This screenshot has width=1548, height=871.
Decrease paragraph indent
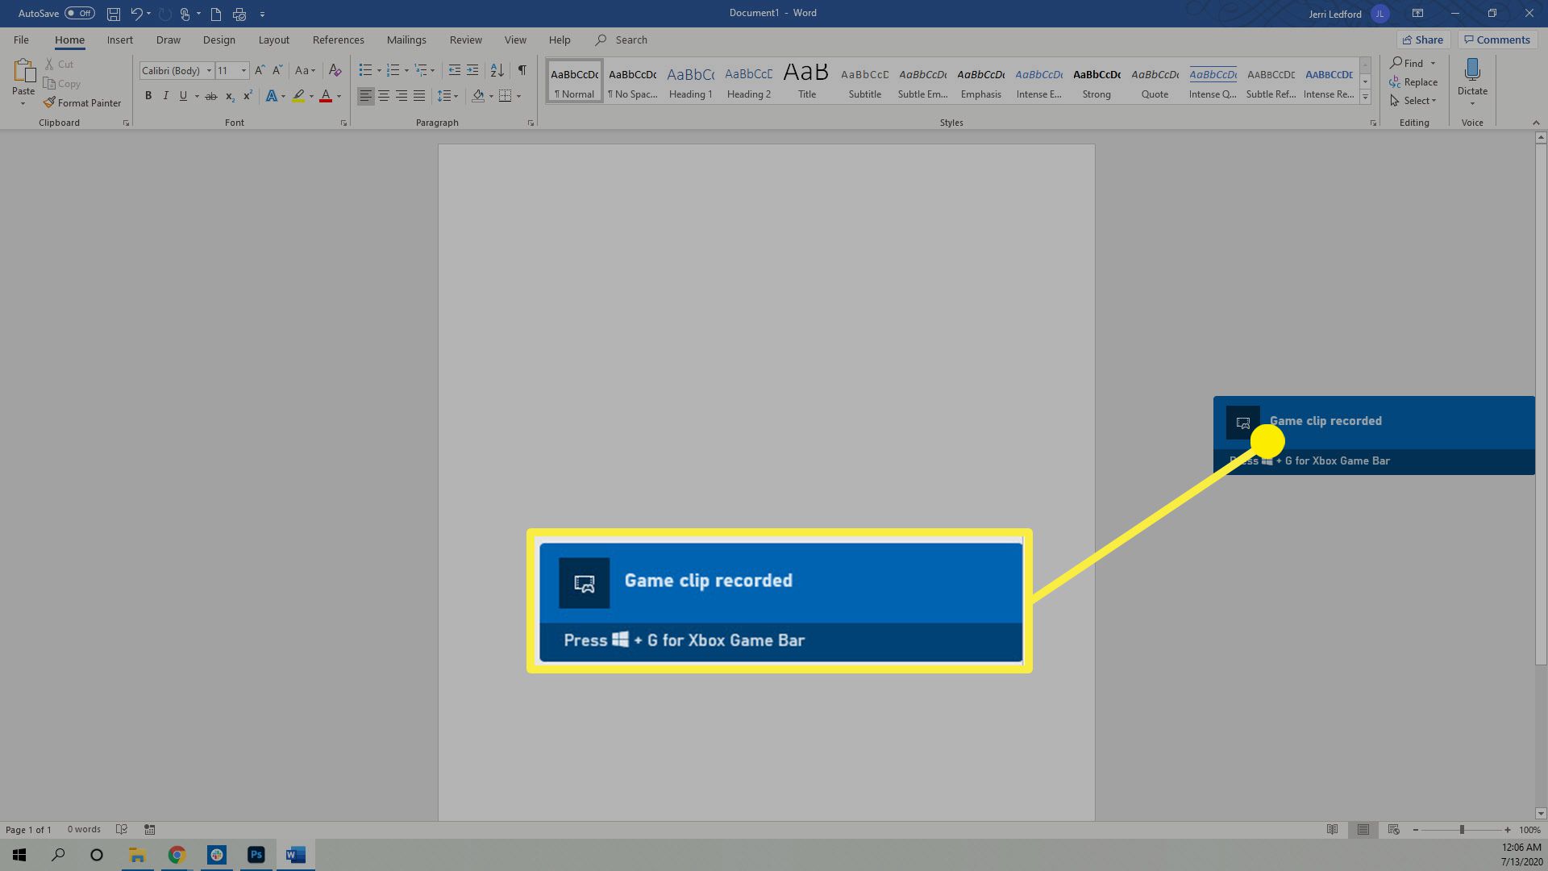[455, 71]
